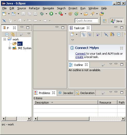Click the Debug bug icon

coord(42,14)
